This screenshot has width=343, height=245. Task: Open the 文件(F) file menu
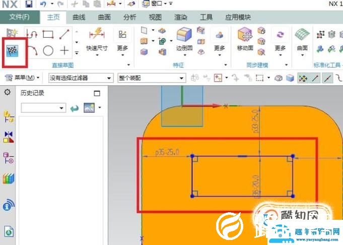(x=20, y=17)
